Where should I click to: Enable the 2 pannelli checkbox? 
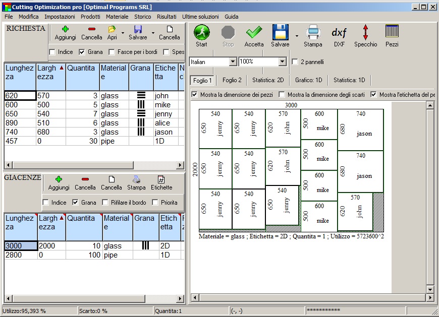coord(295,62)
